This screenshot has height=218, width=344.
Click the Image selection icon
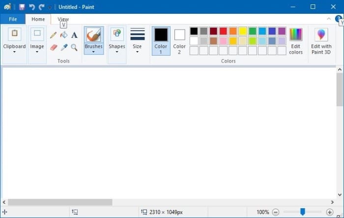pyautogui.click(x=37, y=34)
